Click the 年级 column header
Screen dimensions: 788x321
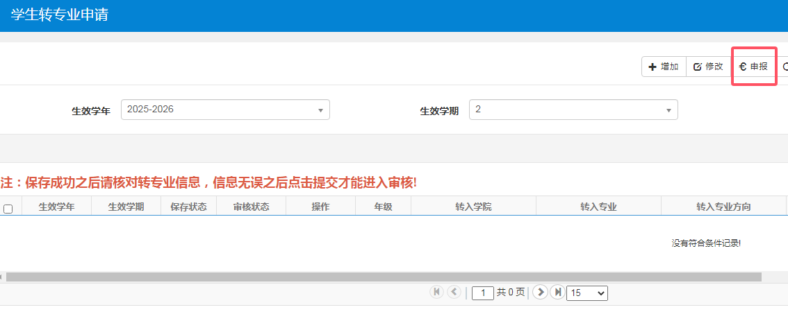click(383, 207)
